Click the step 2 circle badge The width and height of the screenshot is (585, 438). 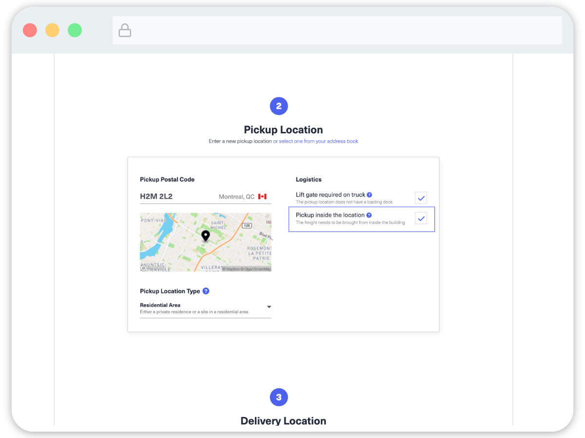[x=279, y=106]
